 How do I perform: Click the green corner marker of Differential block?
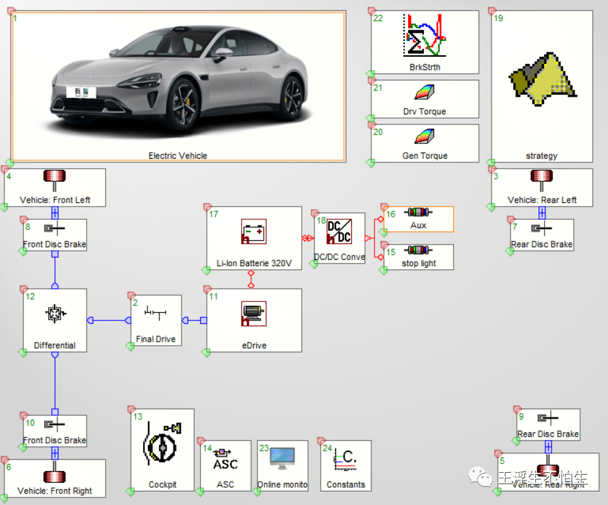[23, 353]
